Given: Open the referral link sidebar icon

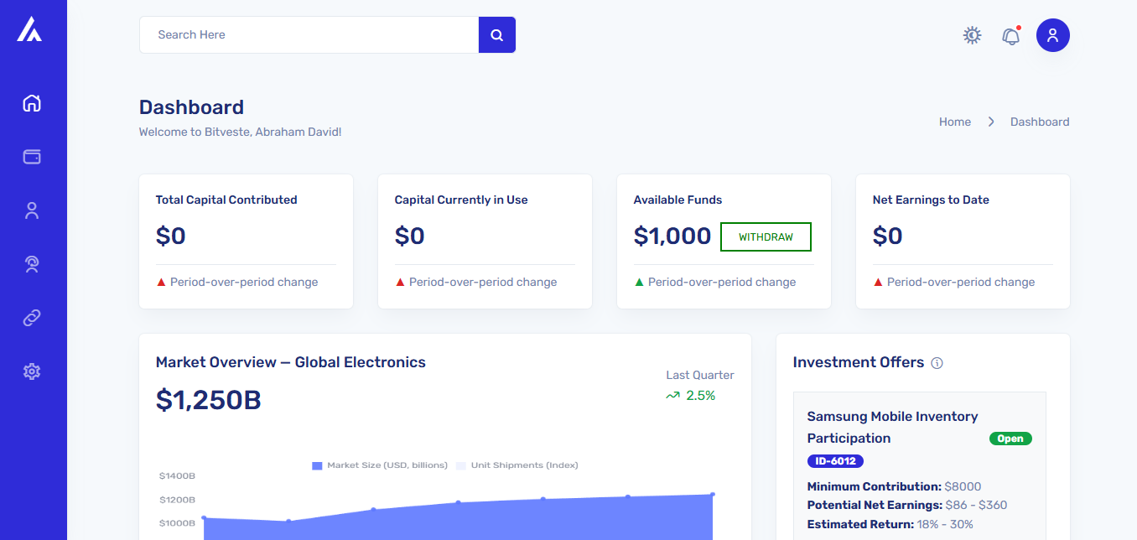Looking at the screenshot, I should 32,318.
